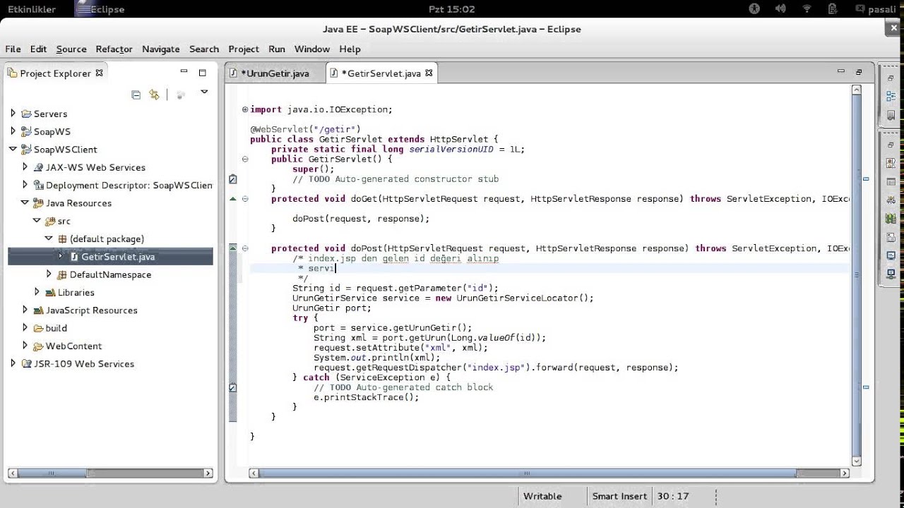Fold the doPost method block
904x508 pixels.
click(x=245, y=248)
